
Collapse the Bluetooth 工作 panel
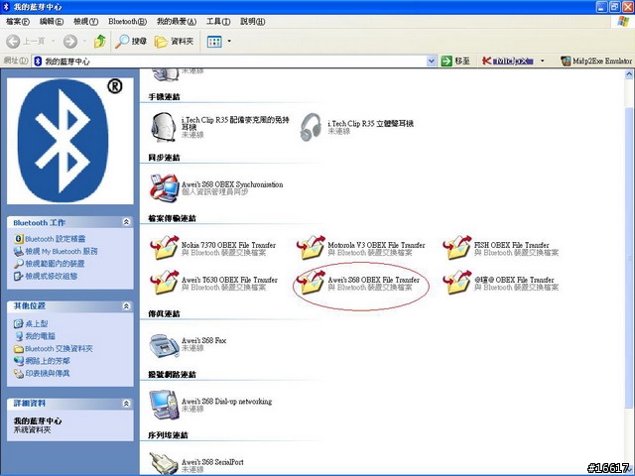click(x=126, y=222)
